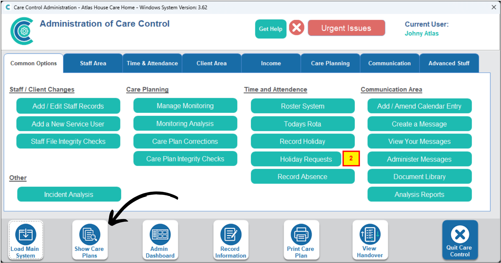Open Add / Edit Staff Records

(x=68, y=106)
